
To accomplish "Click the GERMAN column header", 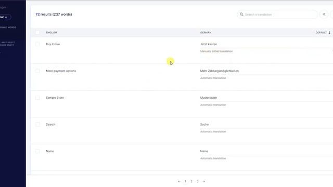I will 206,32.
